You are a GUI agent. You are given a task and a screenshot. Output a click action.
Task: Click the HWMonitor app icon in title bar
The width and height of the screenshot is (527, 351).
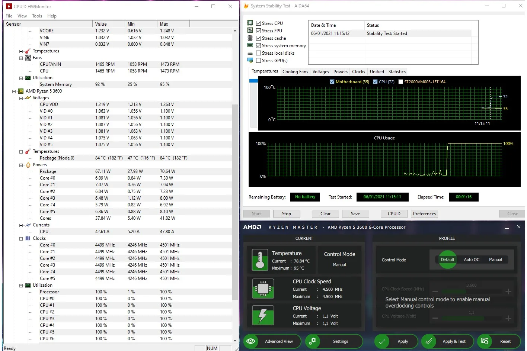pyautogui.click(x=9, y=6)
